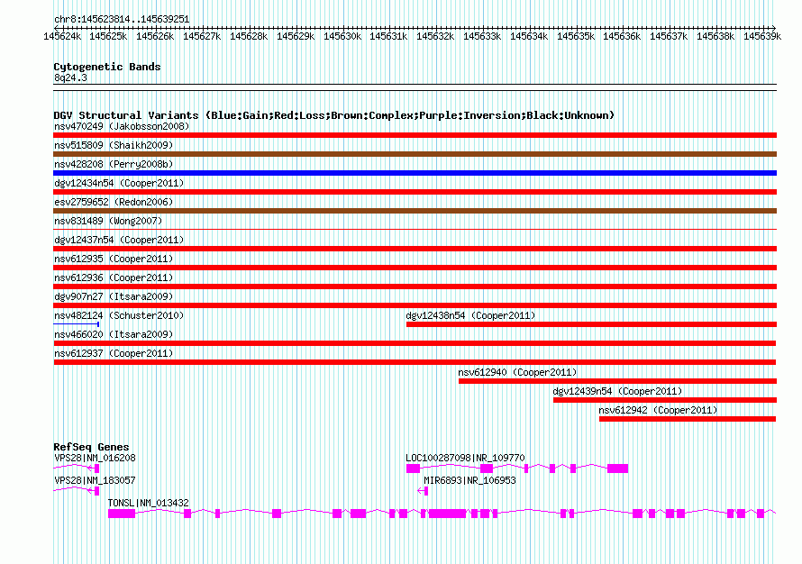This screenshot has height=564, width=802.
Task: Click the VPS28|NM_183057 gene label
Action: coord(95,480)
